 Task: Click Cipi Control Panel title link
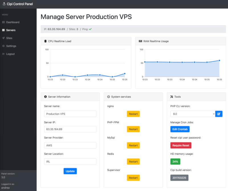click(x=20, y=4)
